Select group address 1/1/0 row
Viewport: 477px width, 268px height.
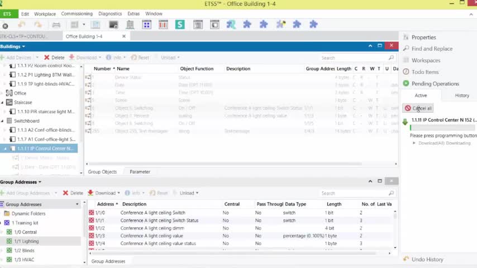point(240,213)
